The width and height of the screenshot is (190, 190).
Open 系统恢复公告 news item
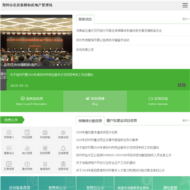point(85,50)
